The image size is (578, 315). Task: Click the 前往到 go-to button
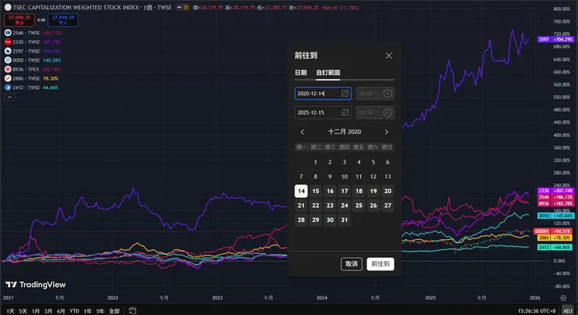click(x=380, y=263)
